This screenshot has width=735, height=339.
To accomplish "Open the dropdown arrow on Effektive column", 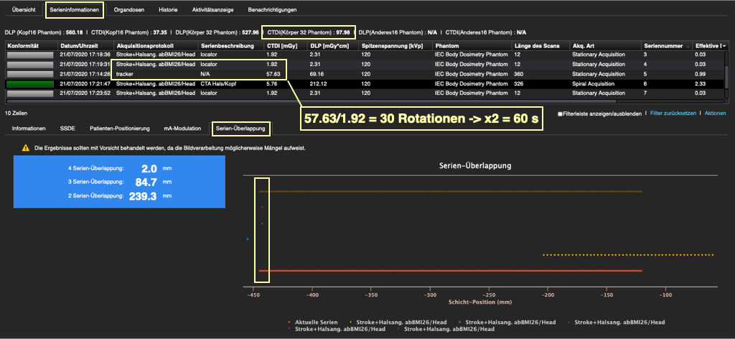I will (x=725, y=46).
